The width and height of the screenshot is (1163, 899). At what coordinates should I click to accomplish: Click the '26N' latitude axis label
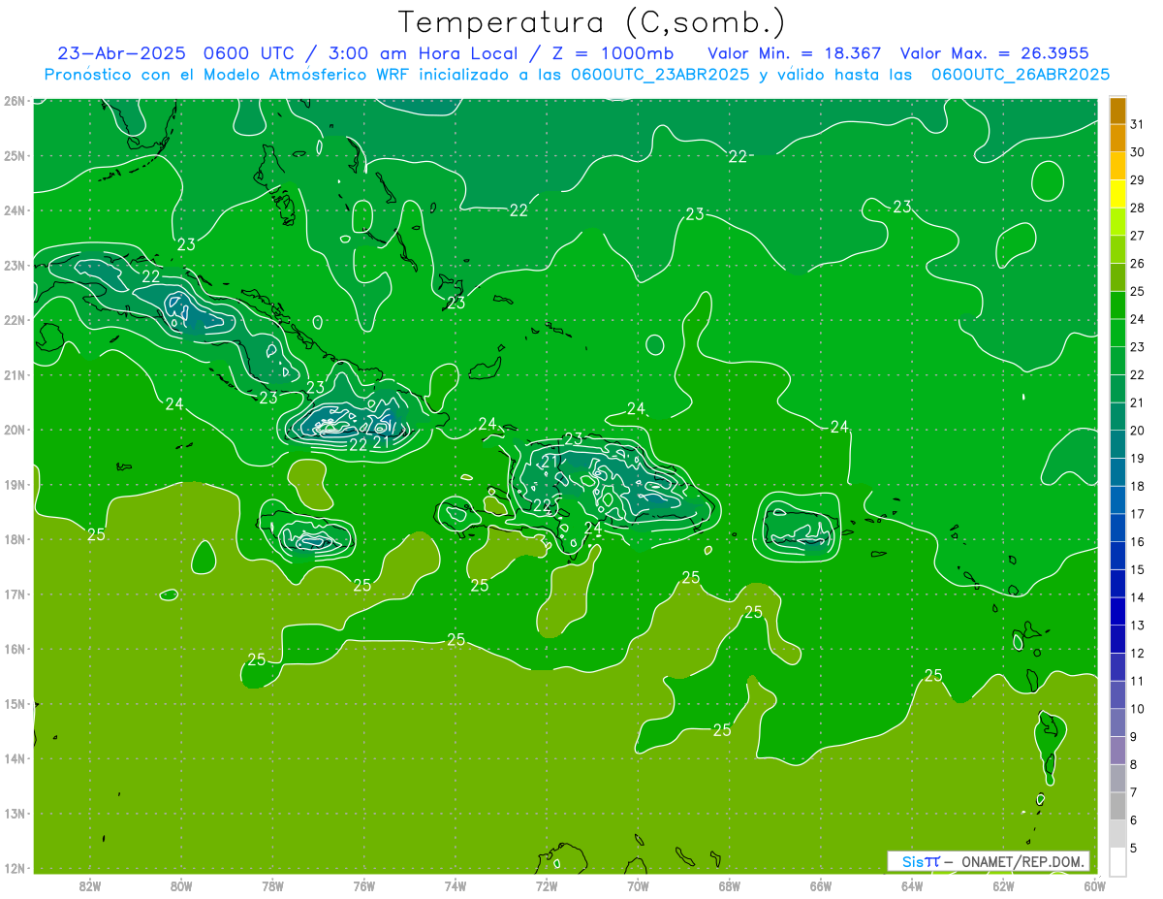pos(14,101)
